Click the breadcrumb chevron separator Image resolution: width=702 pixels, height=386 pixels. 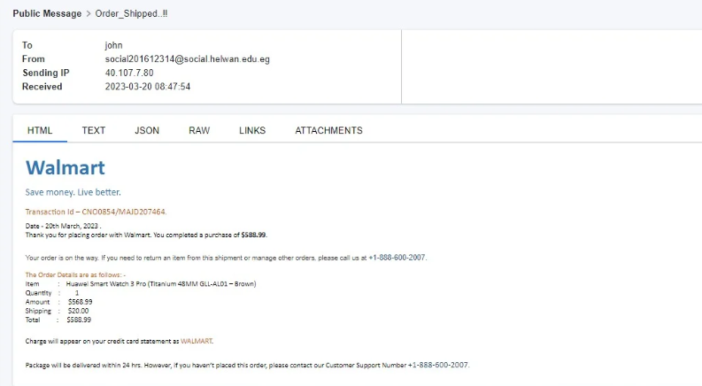pos(89,13)
